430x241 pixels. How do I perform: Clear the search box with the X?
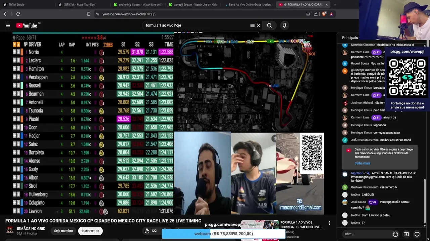point(259,25)
